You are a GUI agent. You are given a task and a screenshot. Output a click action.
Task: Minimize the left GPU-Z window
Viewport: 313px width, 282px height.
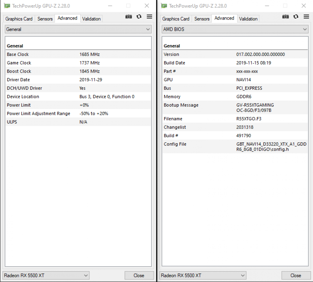click(110, 6)
